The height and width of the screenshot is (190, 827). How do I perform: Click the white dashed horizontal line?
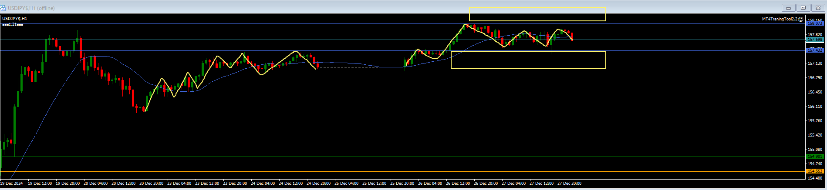coord(348,67)
